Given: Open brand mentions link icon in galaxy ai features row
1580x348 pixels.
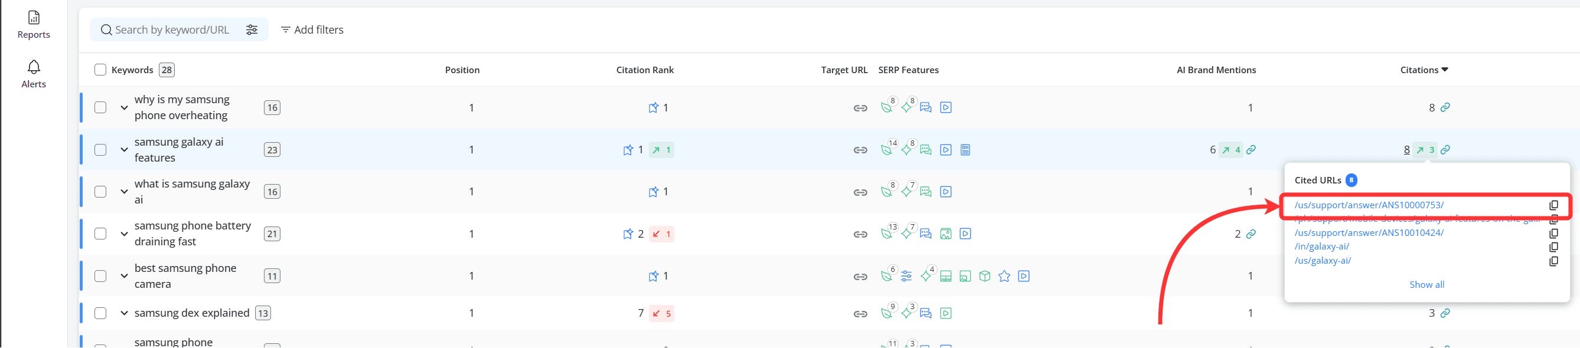Looking at the screenshot, I should (1251, 150).
